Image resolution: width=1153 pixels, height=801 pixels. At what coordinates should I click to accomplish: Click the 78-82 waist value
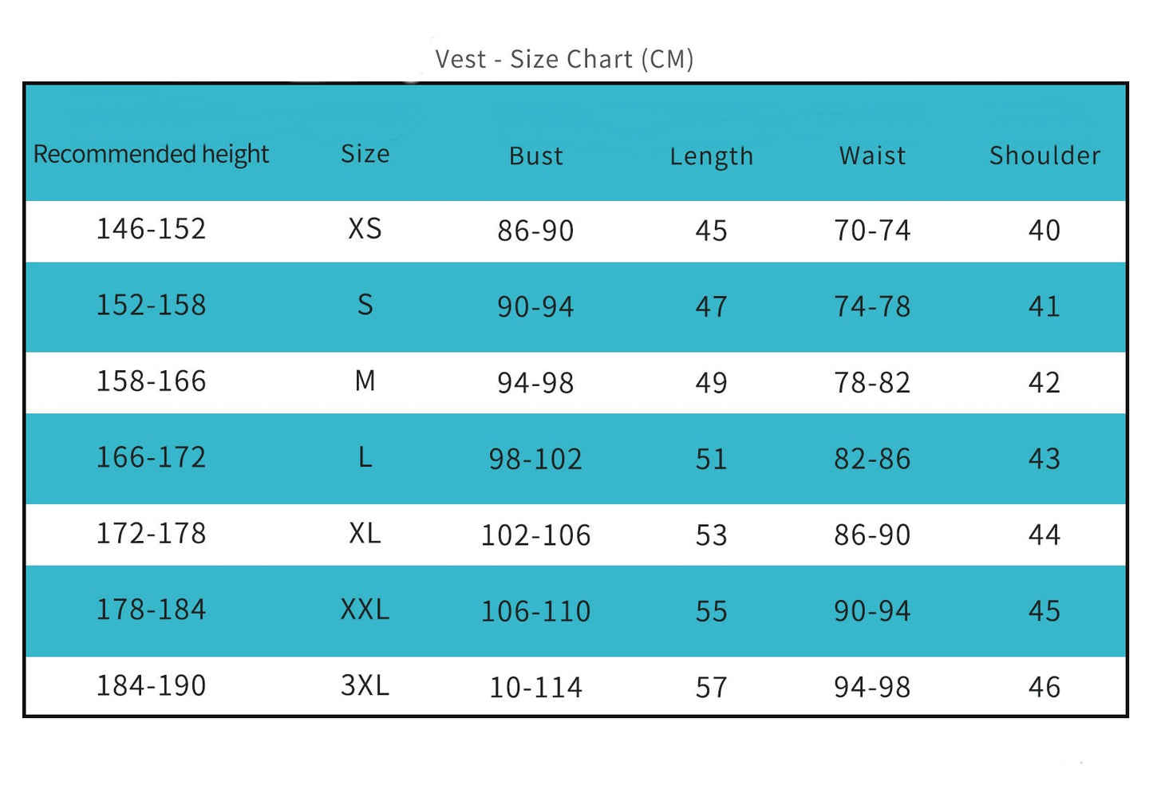(872, 384)
